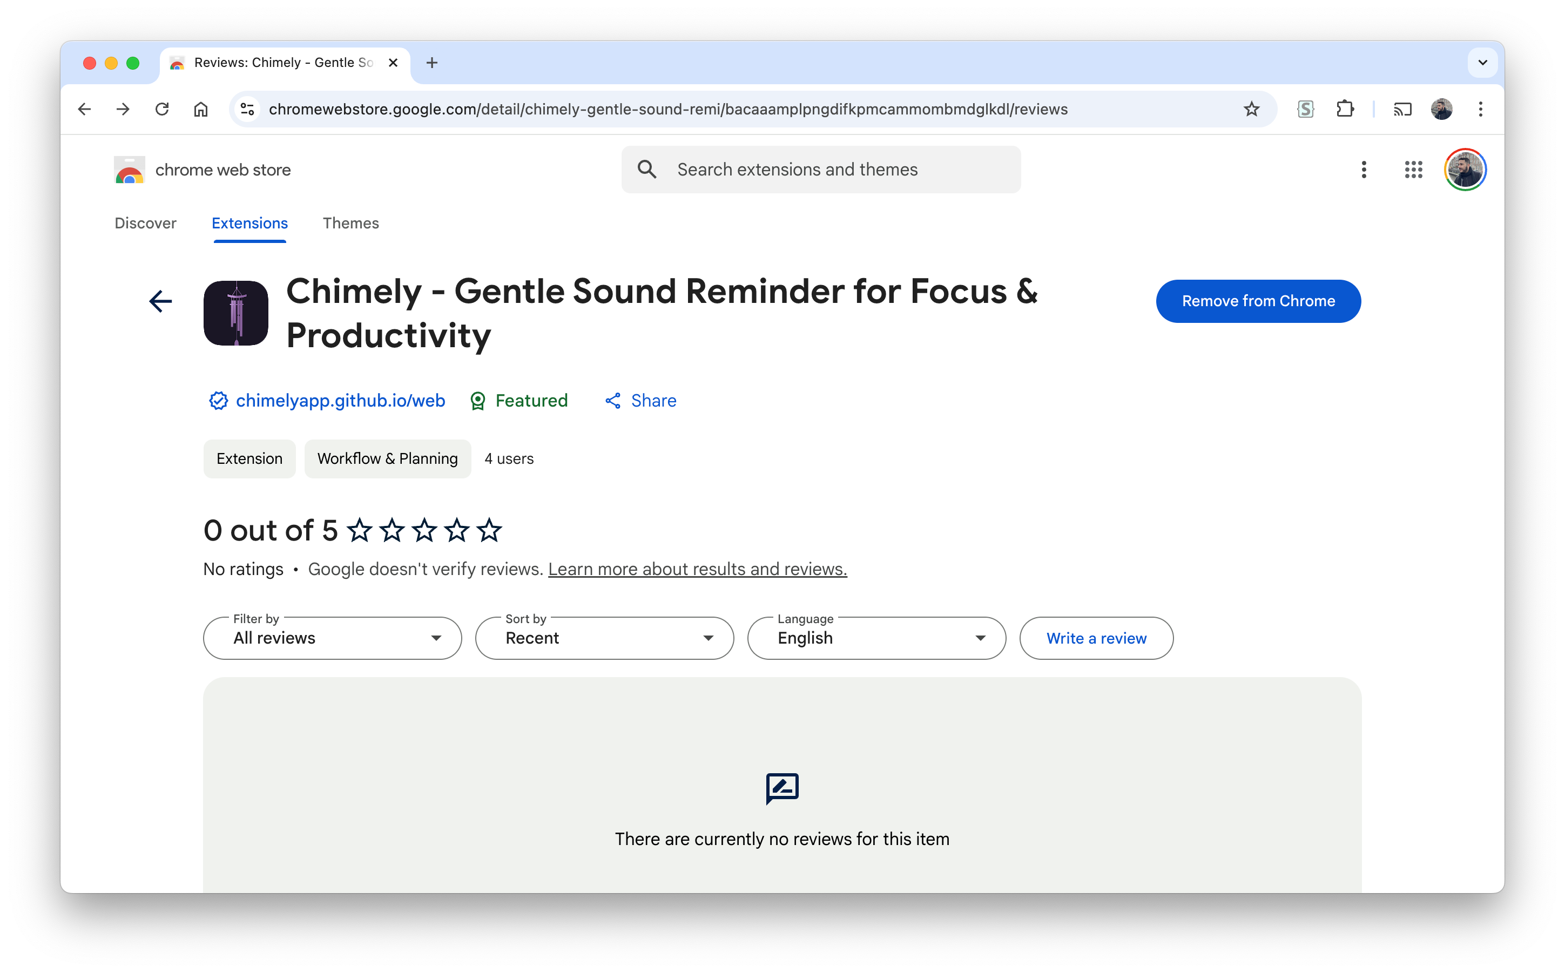Click Remove from Chrome button
This screenshot has height=973, width=1565.
(1258, 301)
